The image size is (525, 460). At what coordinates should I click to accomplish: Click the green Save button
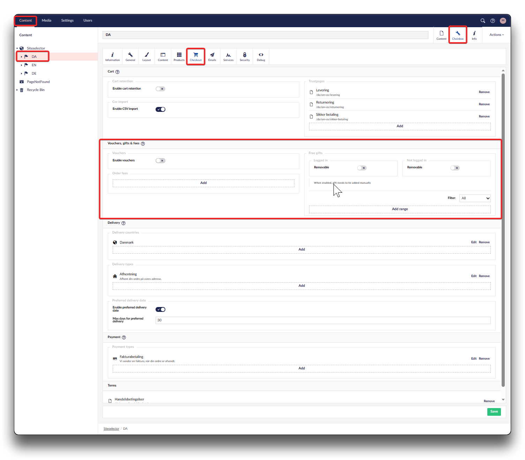[x=494, y=412]
